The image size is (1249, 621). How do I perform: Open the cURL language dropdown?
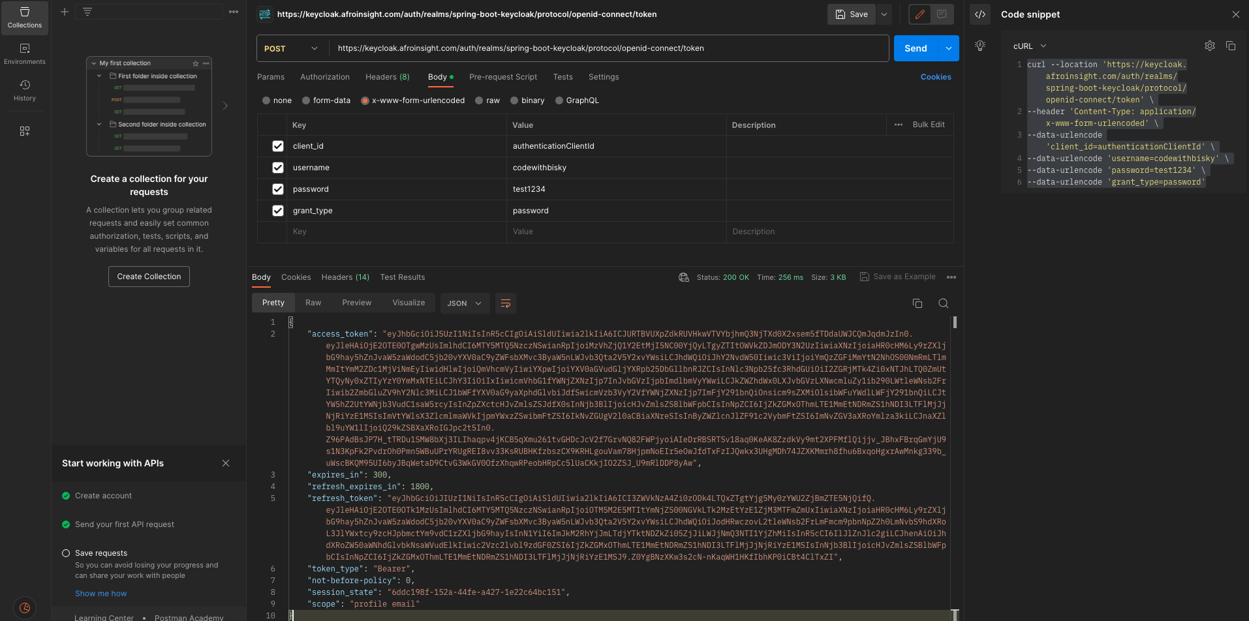coord(1030,46)
